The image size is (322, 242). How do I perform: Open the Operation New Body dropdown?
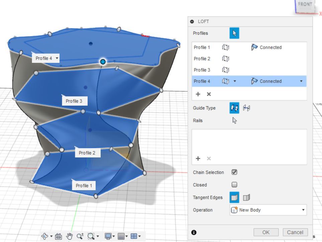[x=268, y=210]
